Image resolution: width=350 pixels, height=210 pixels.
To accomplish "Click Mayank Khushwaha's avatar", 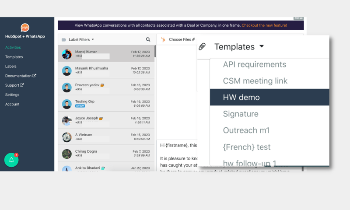I will pos(67,71).
